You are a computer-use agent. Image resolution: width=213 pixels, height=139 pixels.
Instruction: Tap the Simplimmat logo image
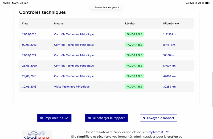37,134
